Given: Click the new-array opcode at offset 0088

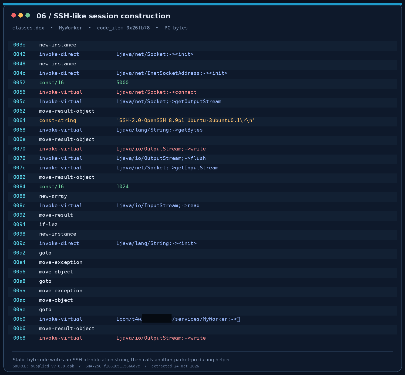Looking at the screenshot, I should [x=53, y=196].
